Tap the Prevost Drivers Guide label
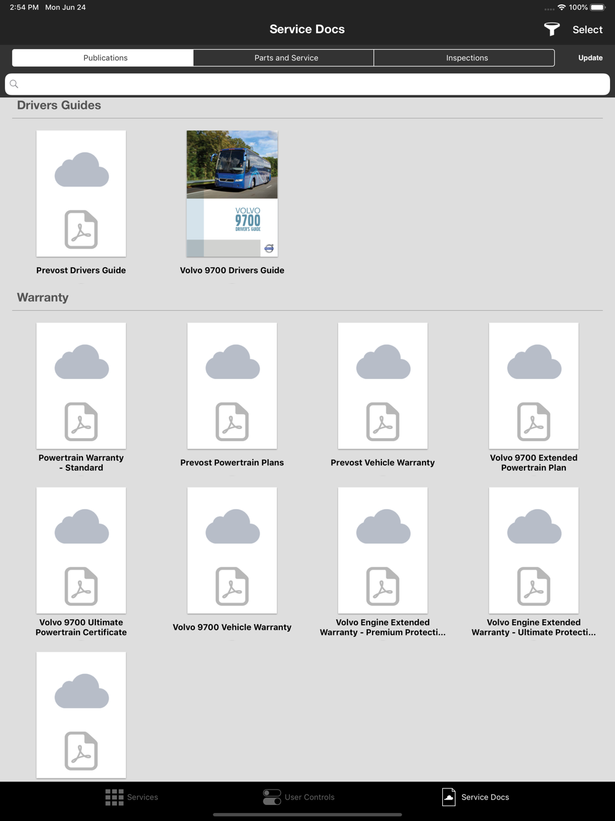 coord(81,270)
